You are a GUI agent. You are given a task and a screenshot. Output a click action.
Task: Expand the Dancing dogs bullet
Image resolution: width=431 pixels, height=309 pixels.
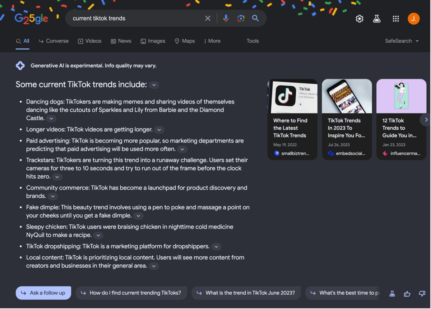coord(51,119)
